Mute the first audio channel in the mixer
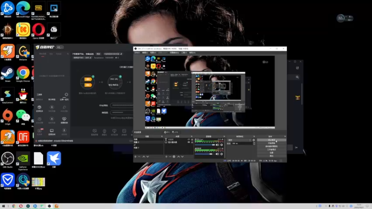Screen dimensions: 372x209 point(217,145)
